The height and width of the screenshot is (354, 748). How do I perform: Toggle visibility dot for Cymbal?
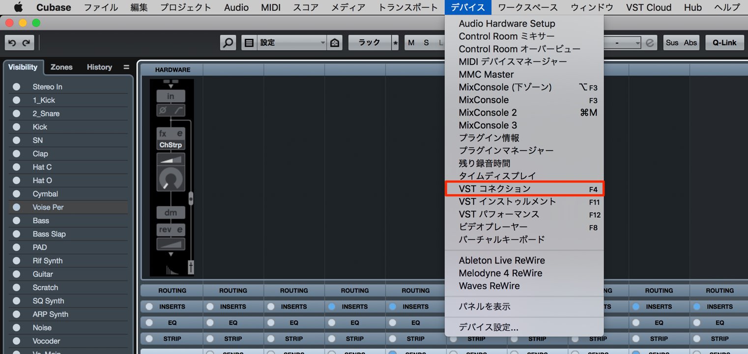[x=17, y=194]
